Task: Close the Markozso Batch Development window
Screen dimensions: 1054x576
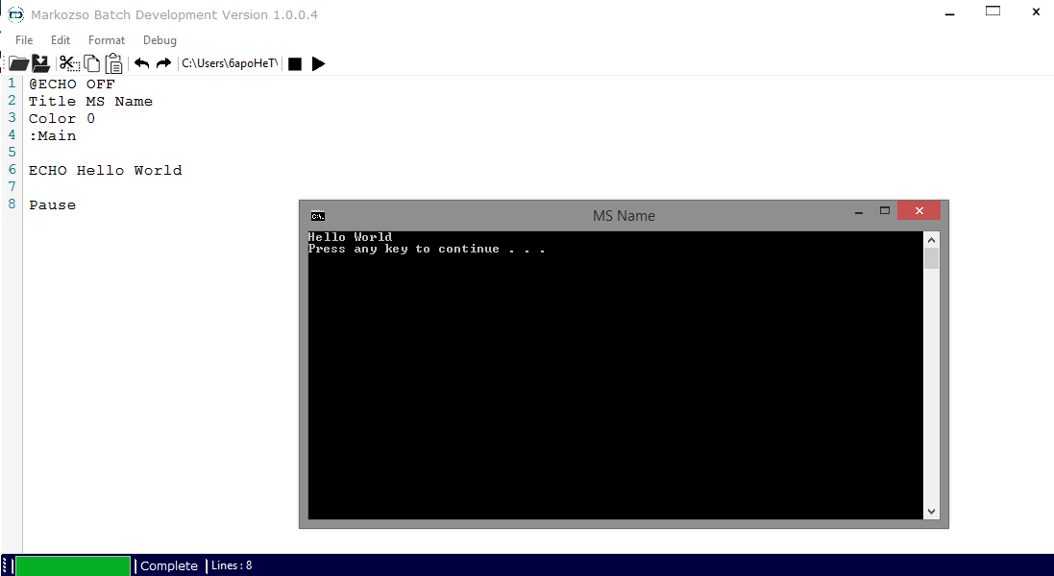Action: pos(1036,12)
